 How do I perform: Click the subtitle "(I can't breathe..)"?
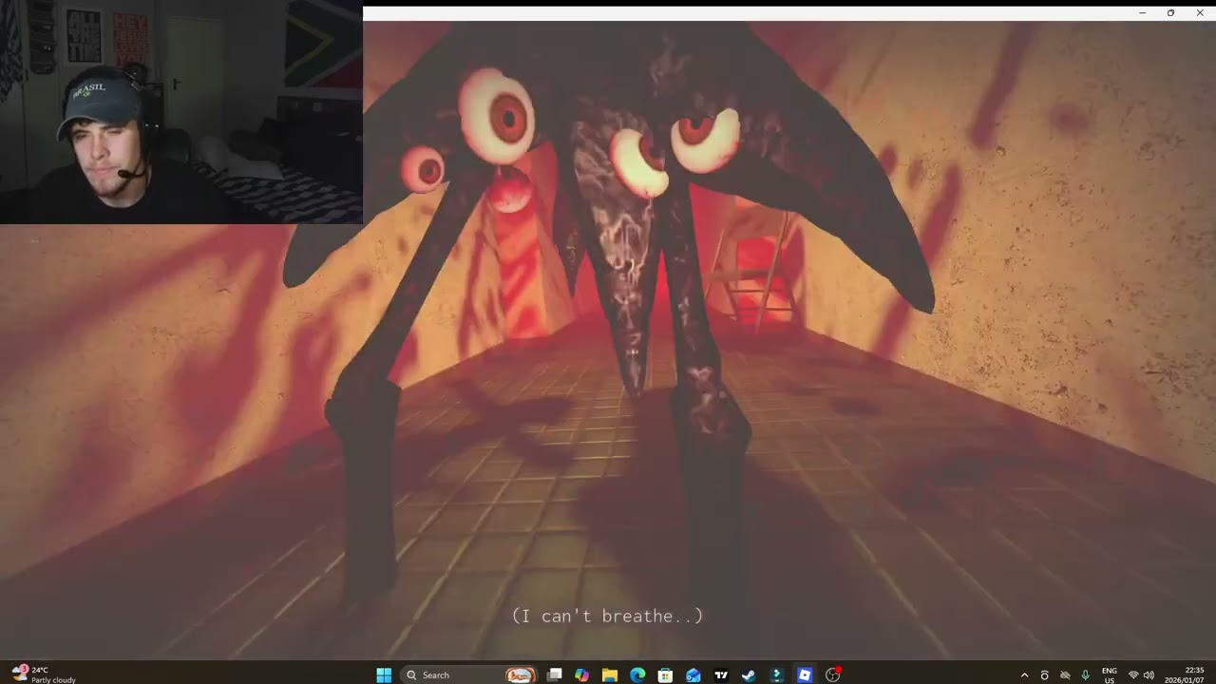click(608, 616)
